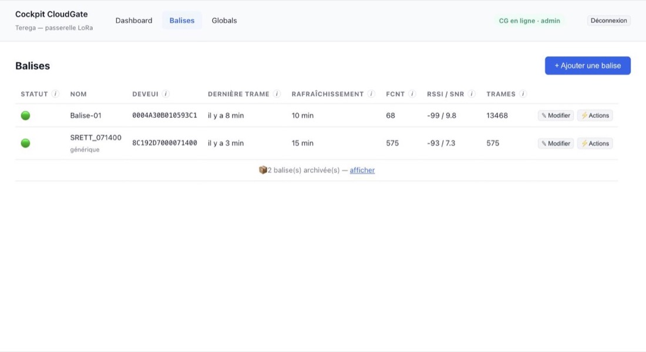Viewport: 646px width, 352px height.
Task: Click green status dot for SRETT_071400
Action: pyautogui.click(x=25, y=143)
